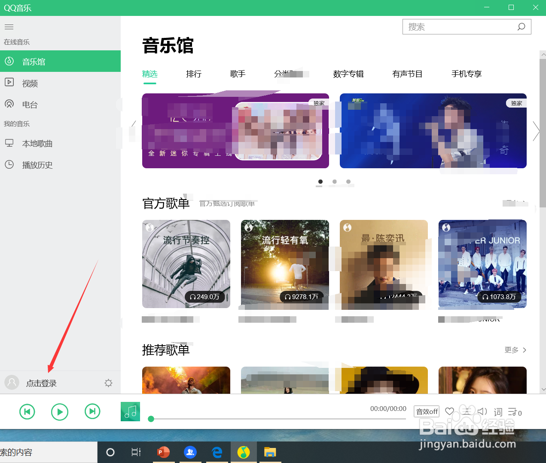Click the vertical scrollbar thumb

coord(543,133)
